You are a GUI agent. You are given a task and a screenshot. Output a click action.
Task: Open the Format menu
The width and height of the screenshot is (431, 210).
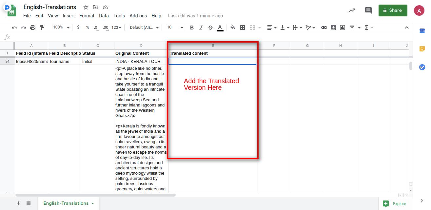87,16
